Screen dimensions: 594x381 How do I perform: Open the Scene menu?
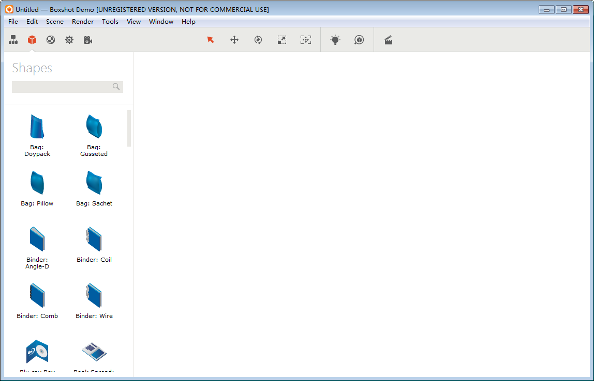pos(55,22)
